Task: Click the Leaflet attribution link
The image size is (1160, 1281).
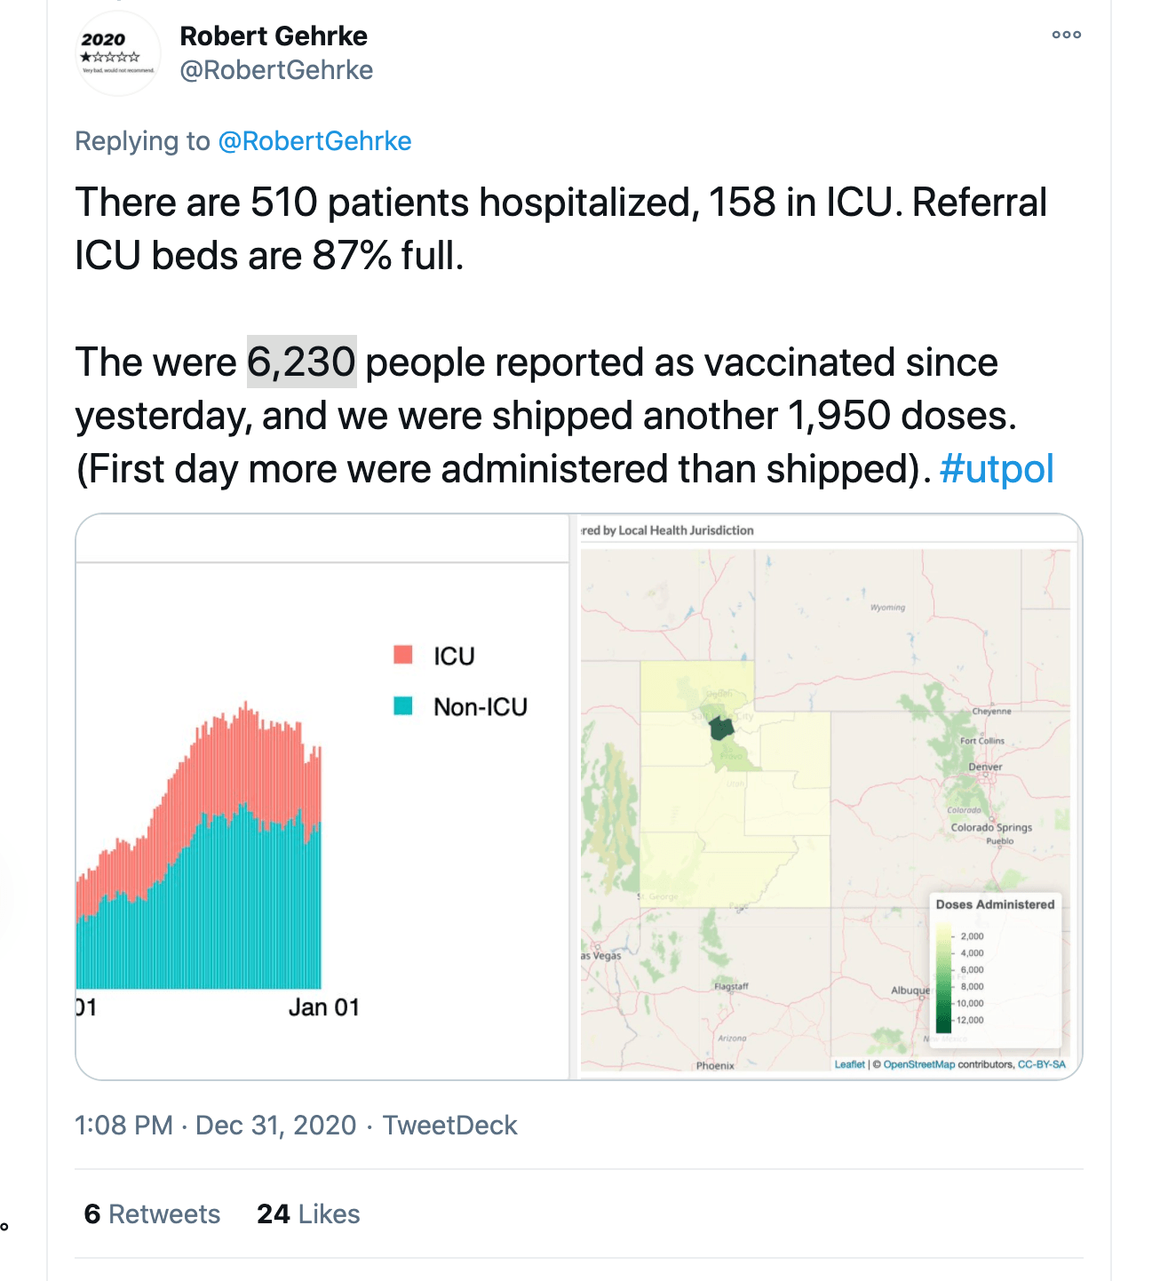Action: pos(849,1064)
